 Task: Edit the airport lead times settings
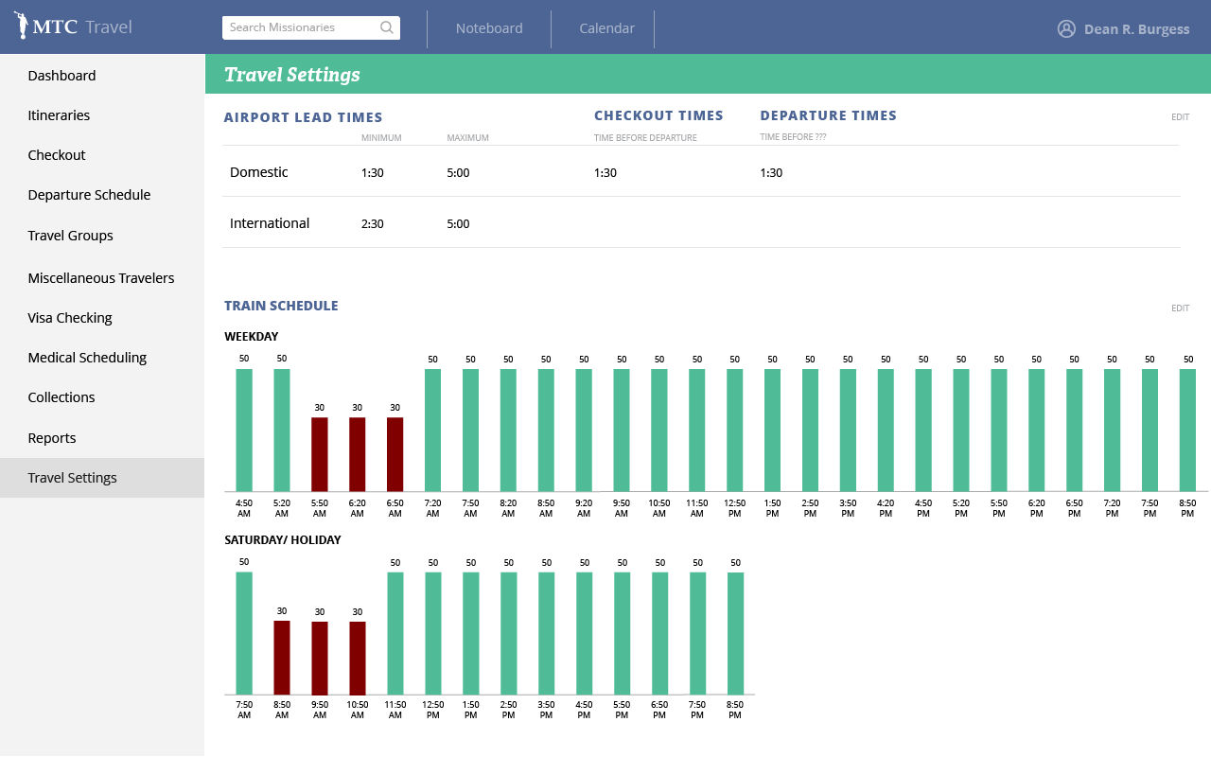[1180, 117]
